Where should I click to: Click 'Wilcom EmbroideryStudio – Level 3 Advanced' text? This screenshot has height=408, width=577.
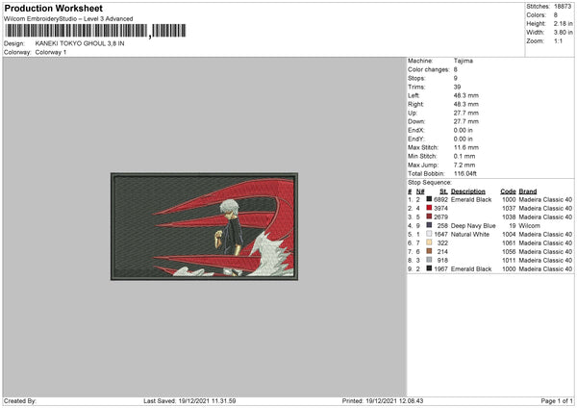click(x=68, y=19)
